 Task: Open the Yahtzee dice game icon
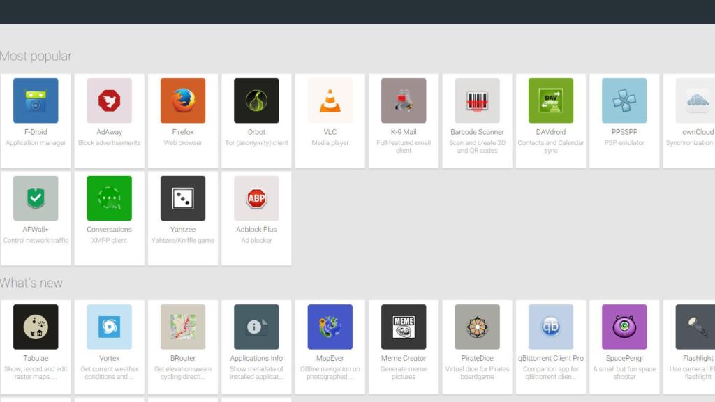coord(182,198)
